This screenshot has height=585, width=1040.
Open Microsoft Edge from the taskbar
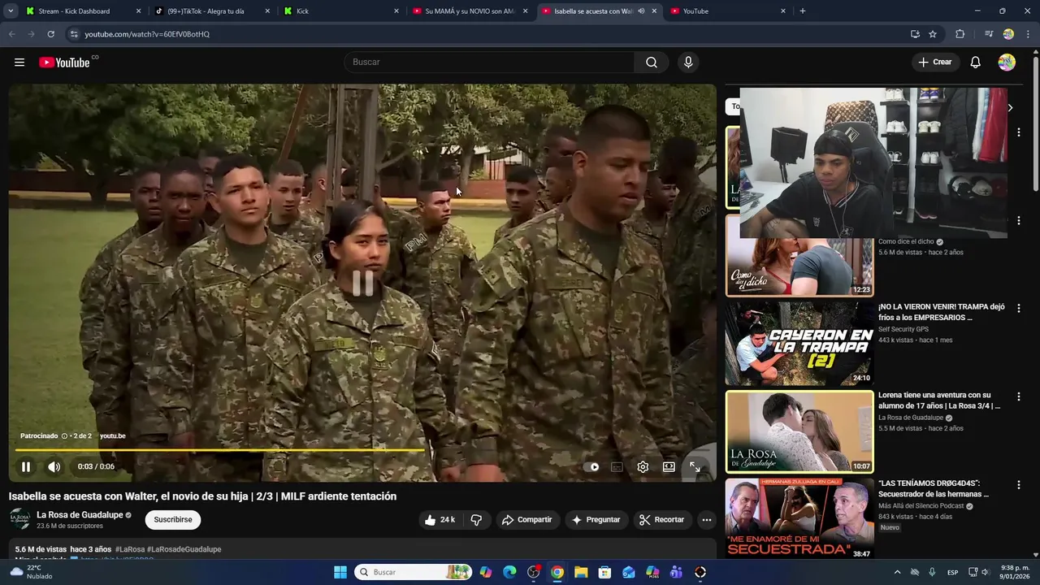coord(509,572)
